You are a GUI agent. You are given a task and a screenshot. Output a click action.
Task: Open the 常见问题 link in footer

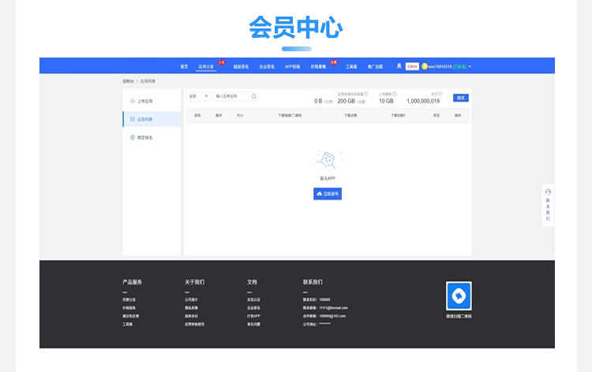click(253, 324)
